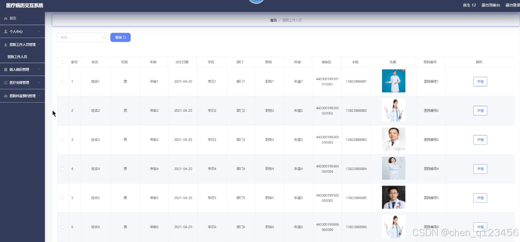
Task: Click the clipboard icon beside 病人病历管理
Action: tap(6, 69)
